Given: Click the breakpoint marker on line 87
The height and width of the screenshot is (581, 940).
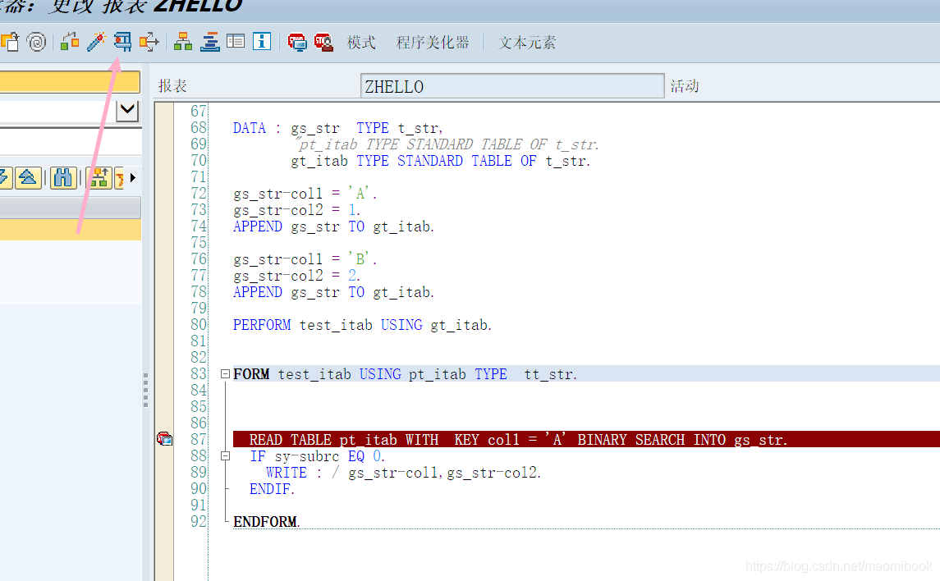Looking at the screenshot, I should pyautogui.click(x=164, y=439).
